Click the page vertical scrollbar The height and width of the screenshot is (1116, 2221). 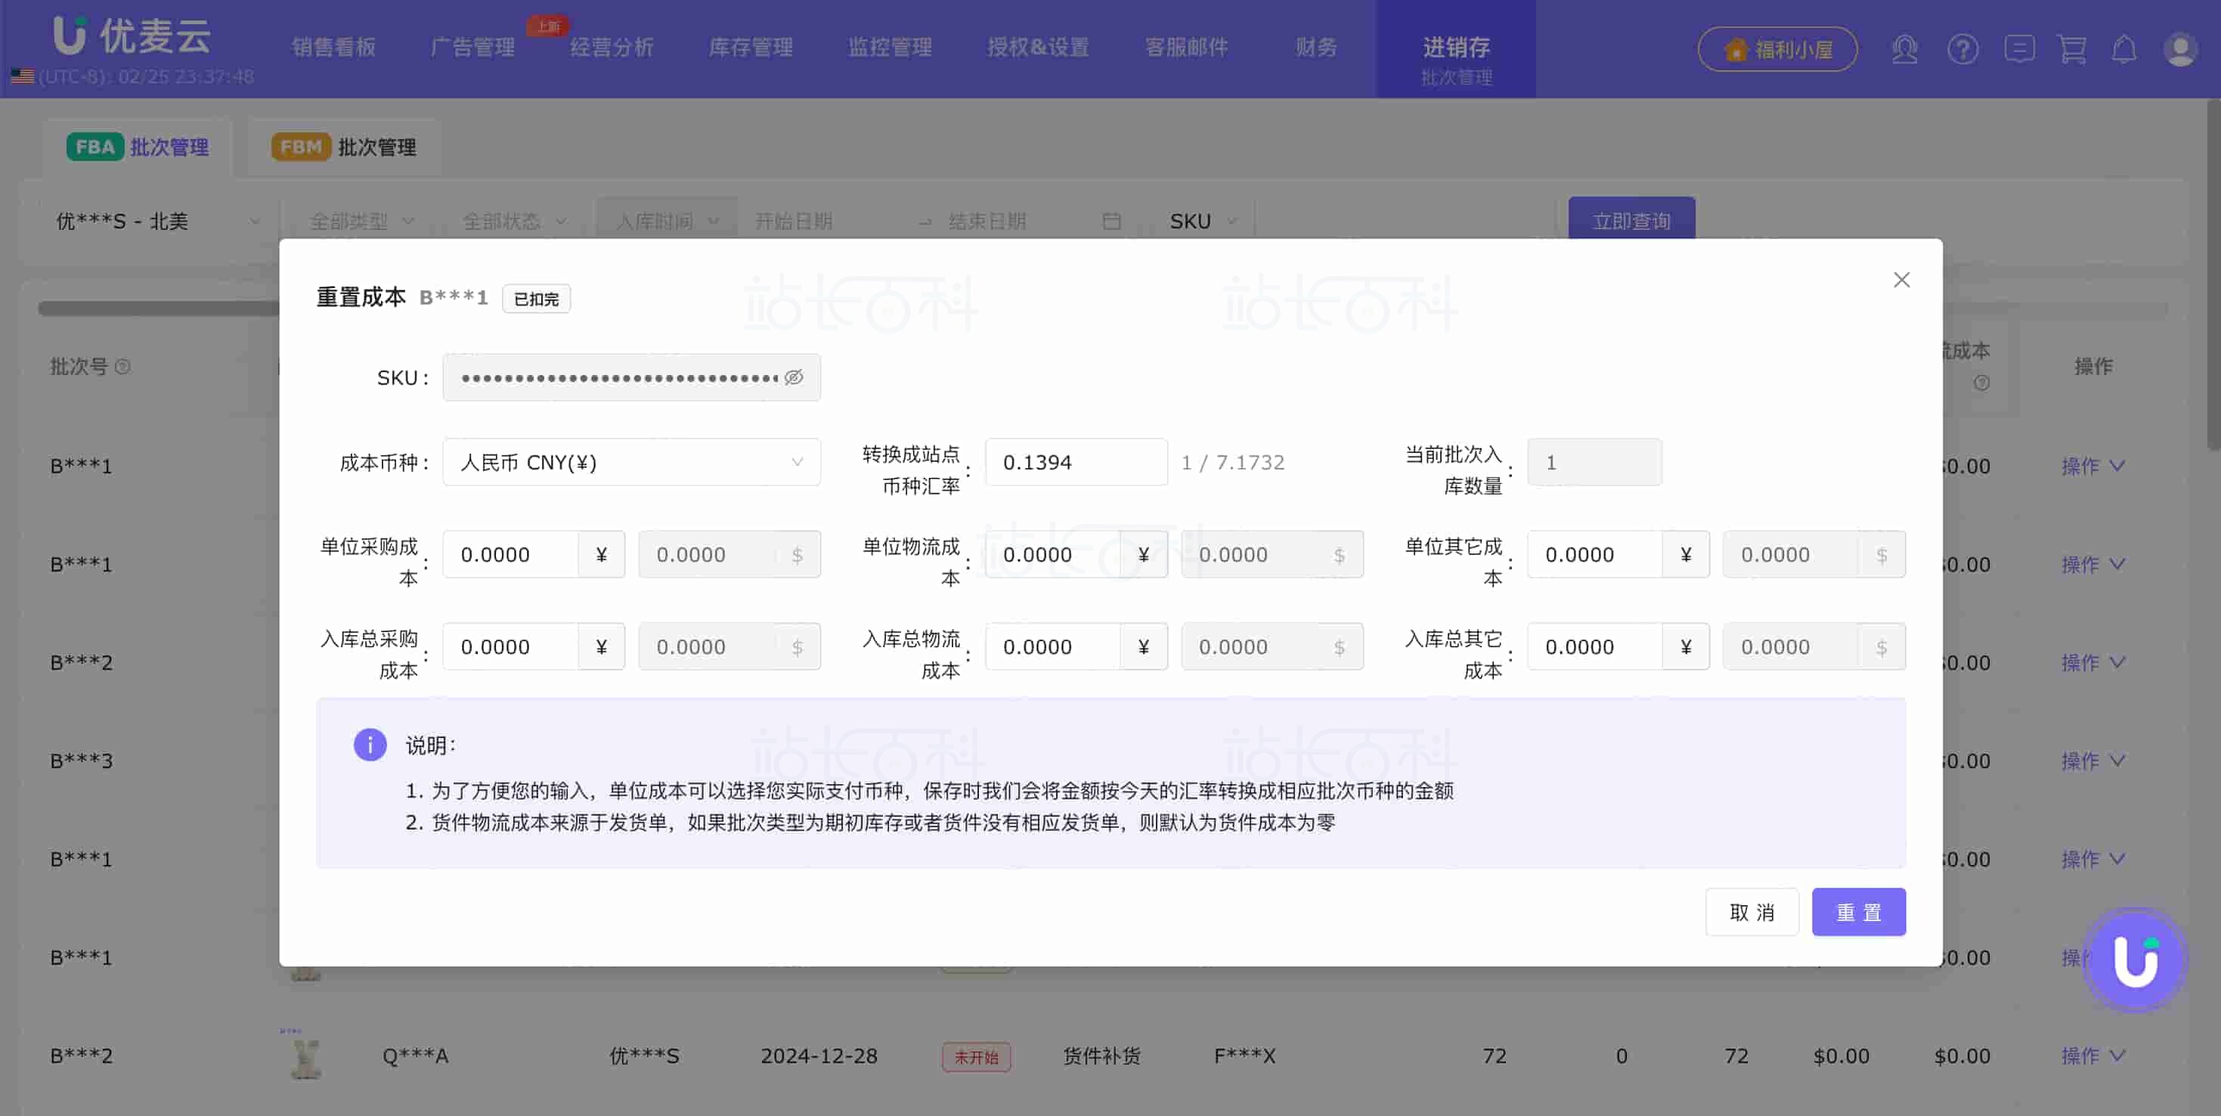pos(2213,276)
